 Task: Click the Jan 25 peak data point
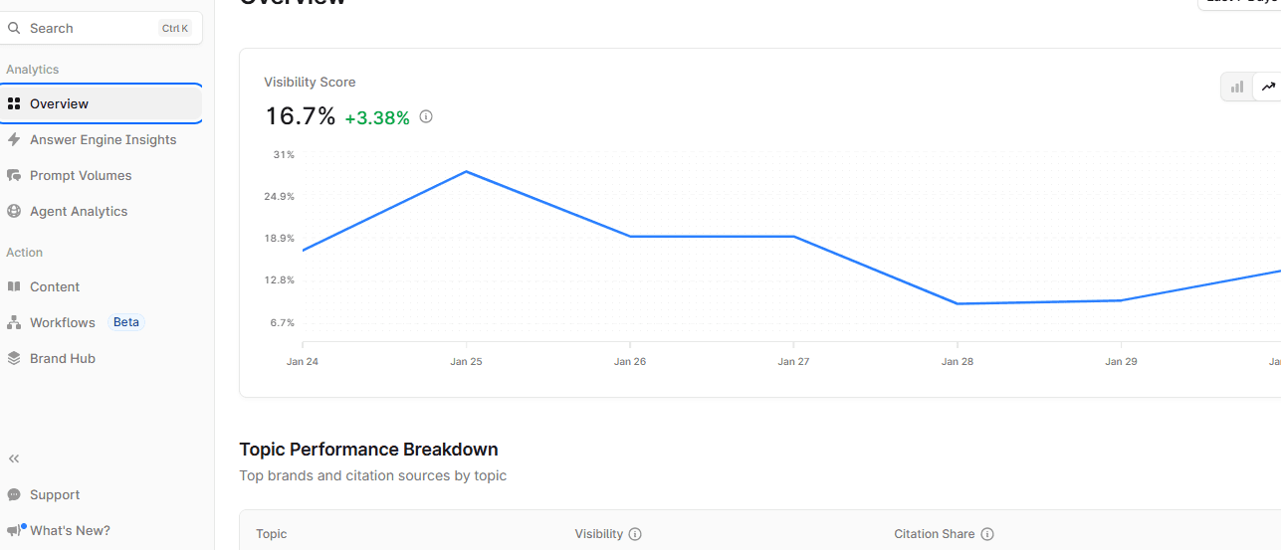click(466, 172)
